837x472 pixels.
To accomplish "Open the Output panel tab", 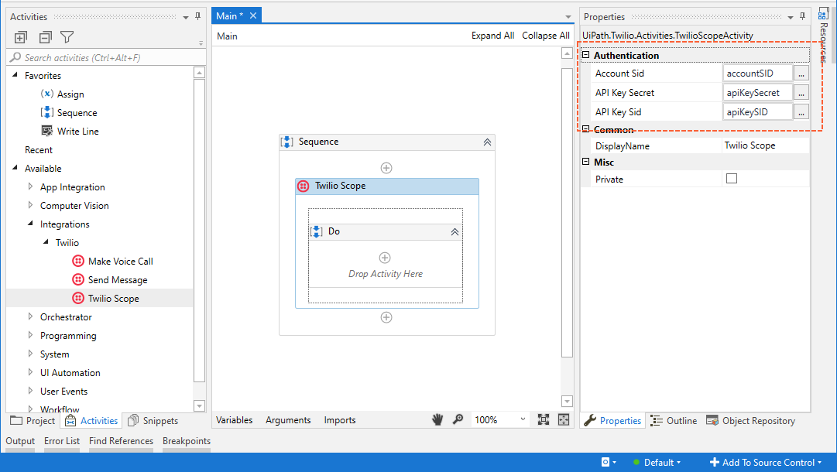I will click(20, 441).
